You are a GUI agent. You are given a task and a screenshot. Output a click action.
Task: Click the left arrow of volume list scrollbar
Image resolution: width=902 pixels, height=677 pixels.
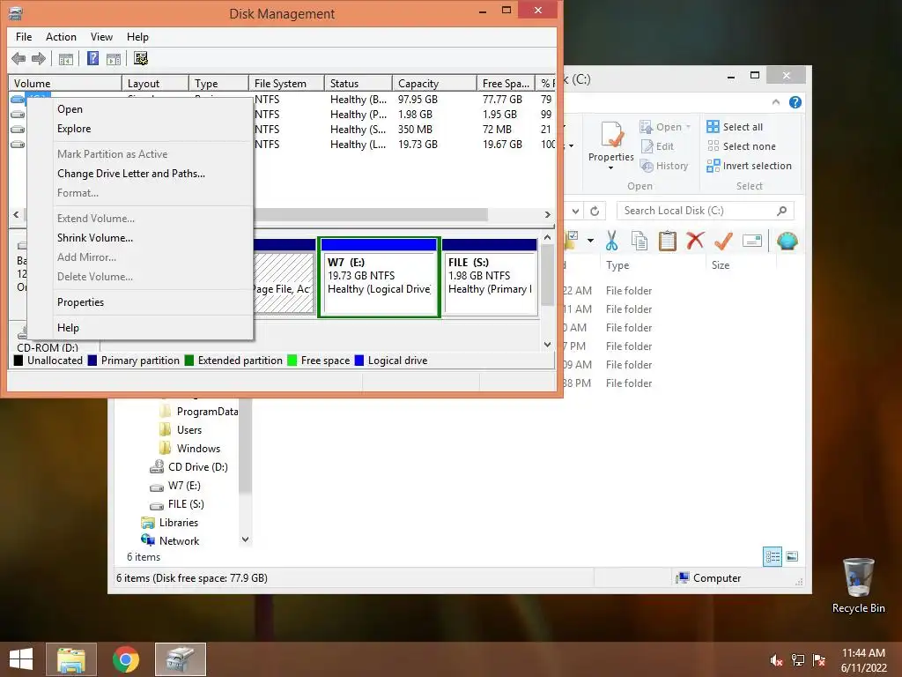tap(16, 215)
